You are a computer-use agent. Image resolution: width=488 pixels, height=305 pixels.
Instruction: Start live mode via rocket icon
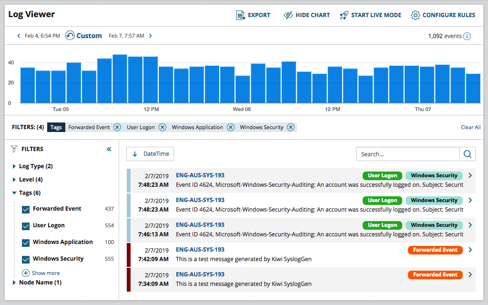(344, 15)
